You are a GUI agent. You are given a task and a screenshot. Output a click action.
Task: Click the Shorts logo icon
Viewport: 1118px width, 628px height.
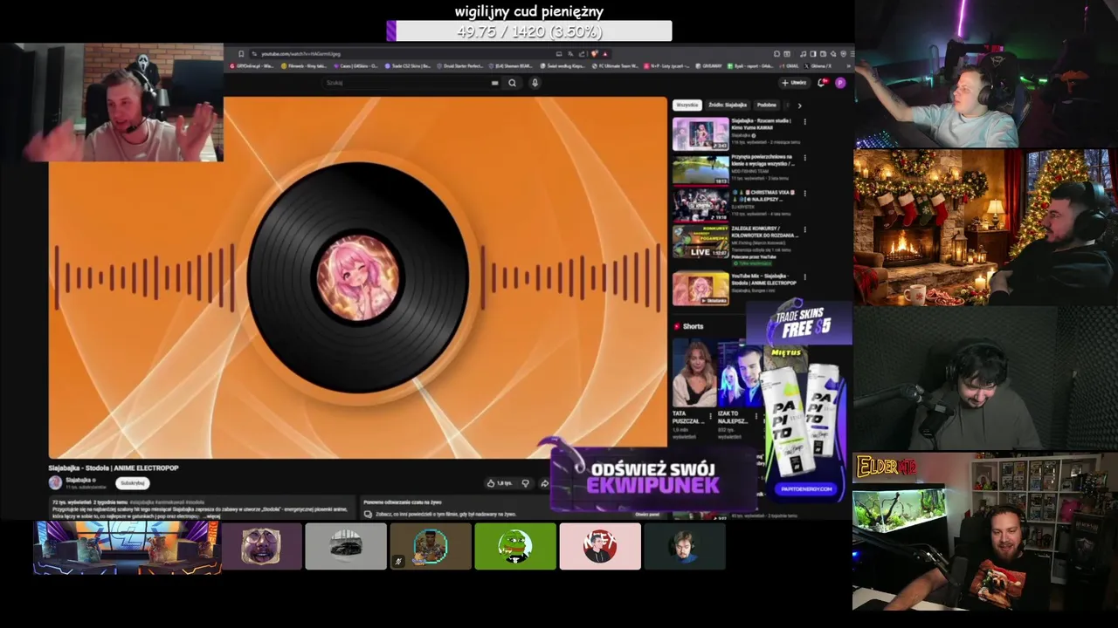(x=677, y=326)
